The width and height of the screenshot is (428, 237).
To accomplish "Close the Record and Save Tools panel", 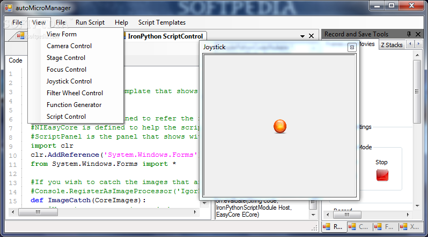I will pos(418,34).
